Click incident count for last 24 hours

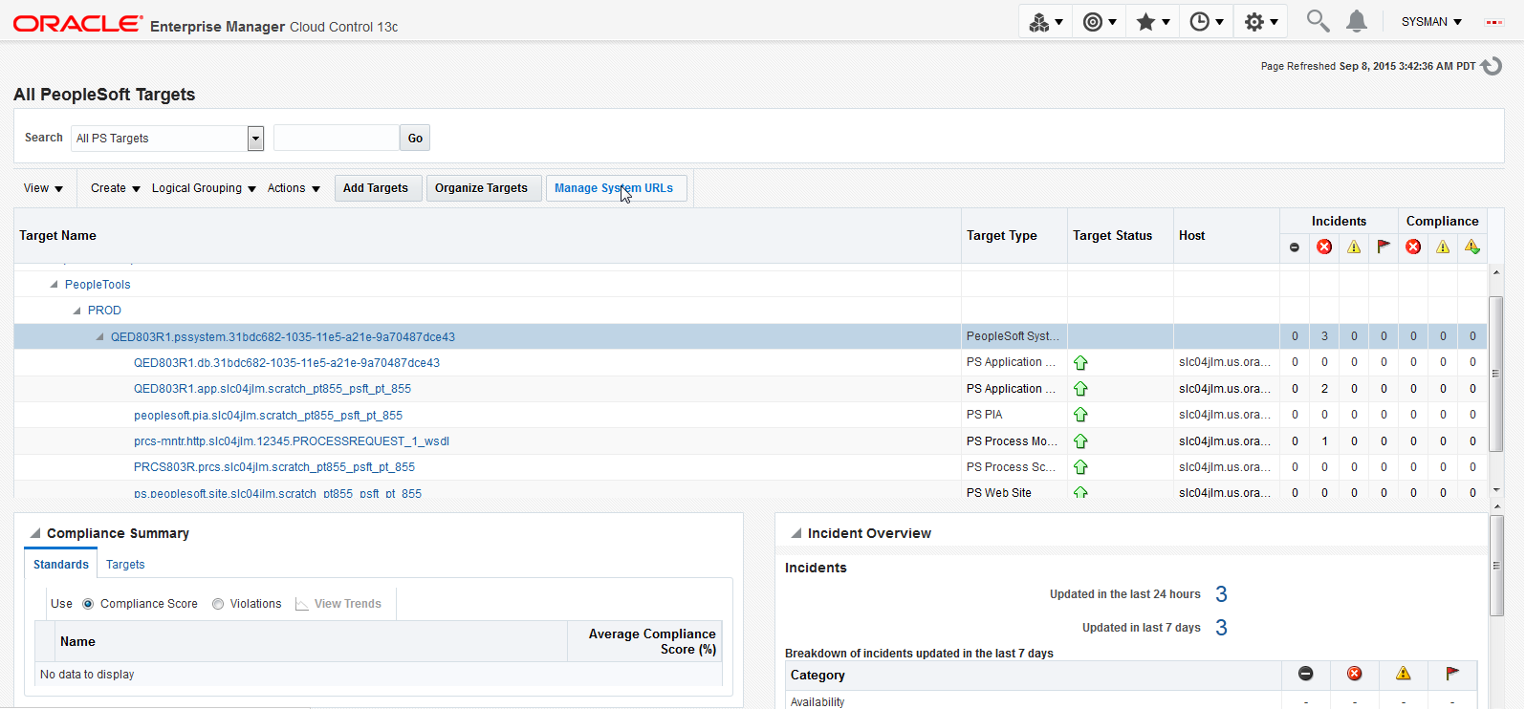(1221, 594)
